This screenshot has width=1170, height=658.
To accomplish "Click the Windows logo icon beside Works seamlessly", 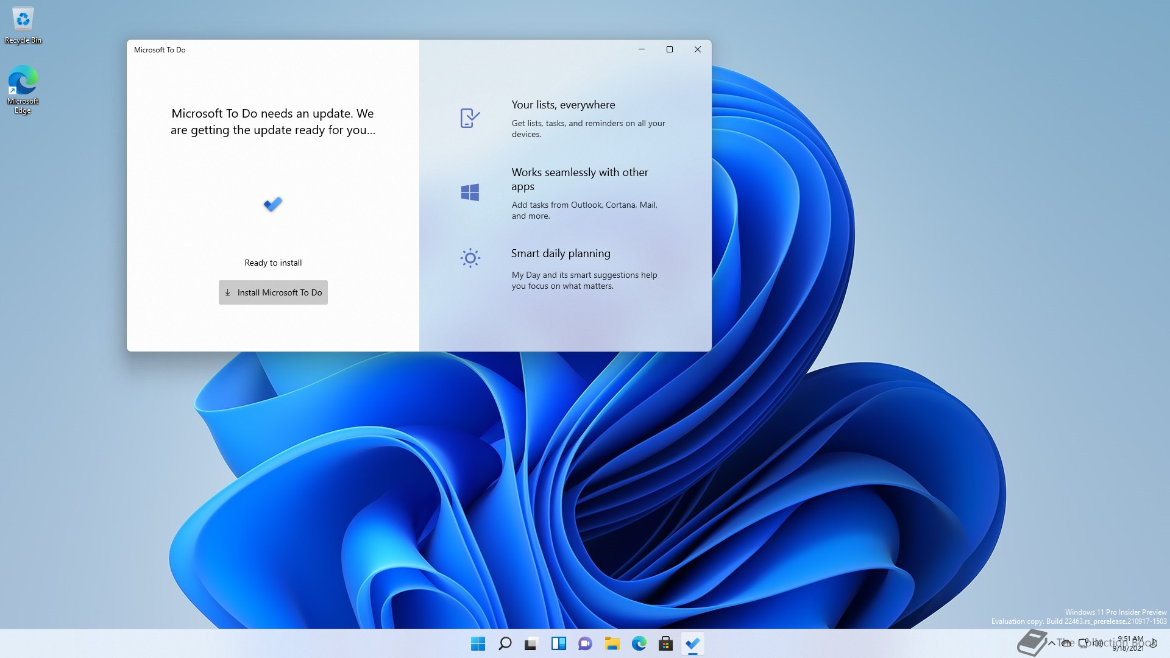I will 470,192.
